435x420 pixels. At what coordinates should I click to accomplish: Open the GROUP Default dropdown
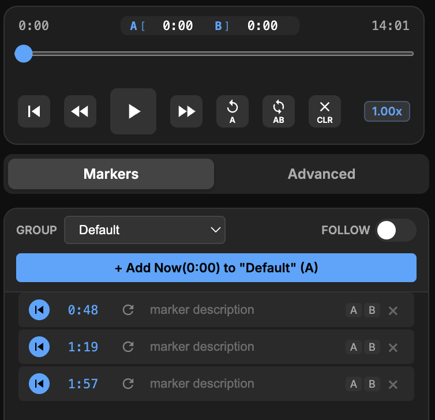[x=144, y=230]
